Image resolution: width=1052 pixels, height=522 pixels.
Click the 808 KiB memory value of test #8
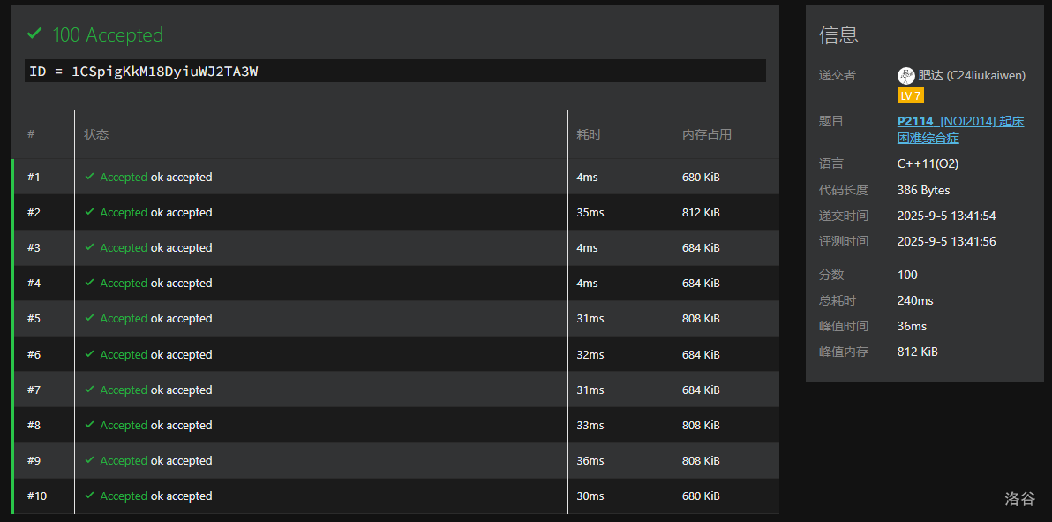tap(701, 425)
